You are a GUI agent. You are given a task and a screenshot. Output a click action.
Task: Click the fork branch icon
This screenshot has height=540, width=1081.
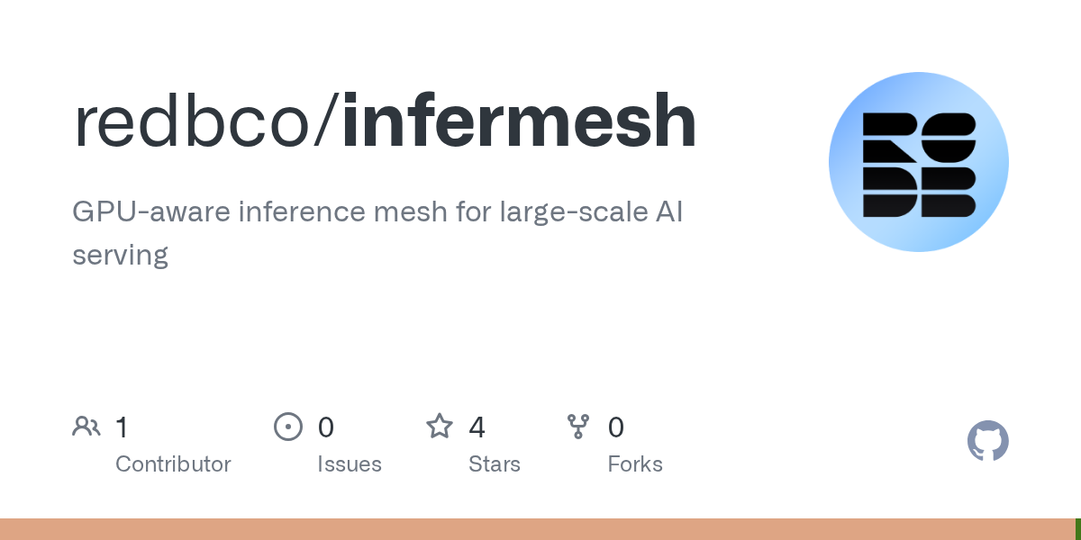[x=578, y=427]
